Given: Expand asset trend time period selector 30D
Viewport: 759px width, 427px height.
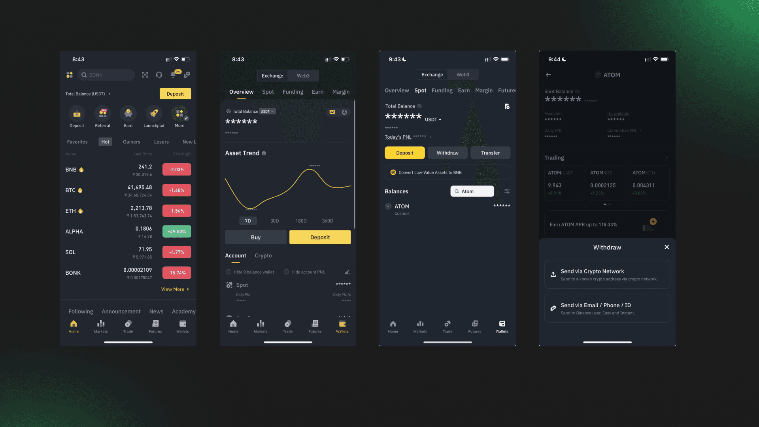Looking at the screenshot, I should tap(274, 221).
